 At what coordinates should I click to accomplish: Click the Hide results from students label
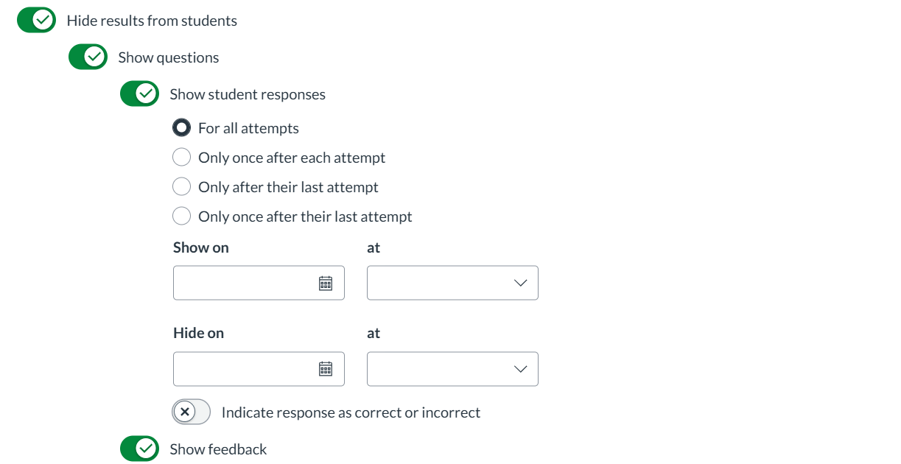152,21
